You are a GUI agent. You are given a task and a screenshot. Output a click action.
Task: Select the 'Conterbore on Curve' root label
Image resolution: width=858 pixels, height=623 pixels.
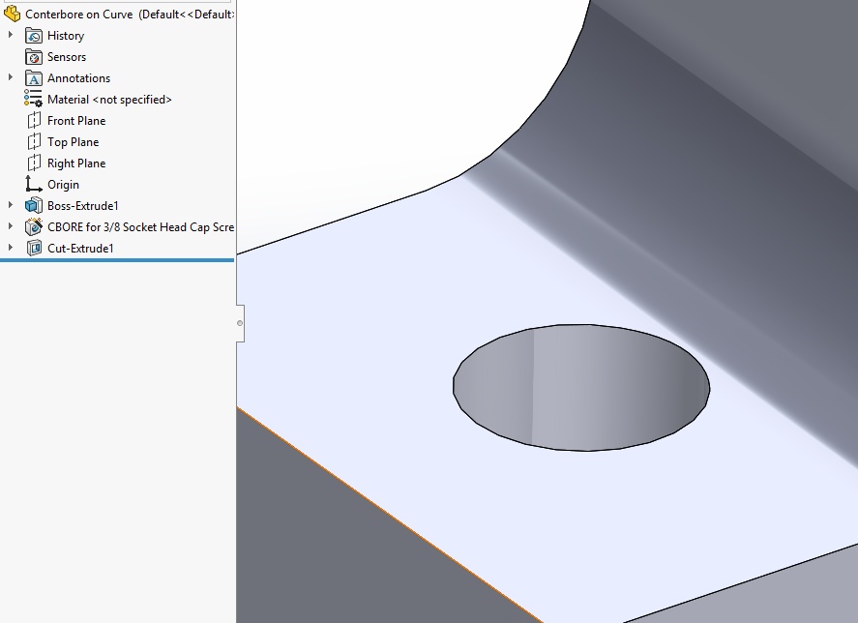click(78, 15)
